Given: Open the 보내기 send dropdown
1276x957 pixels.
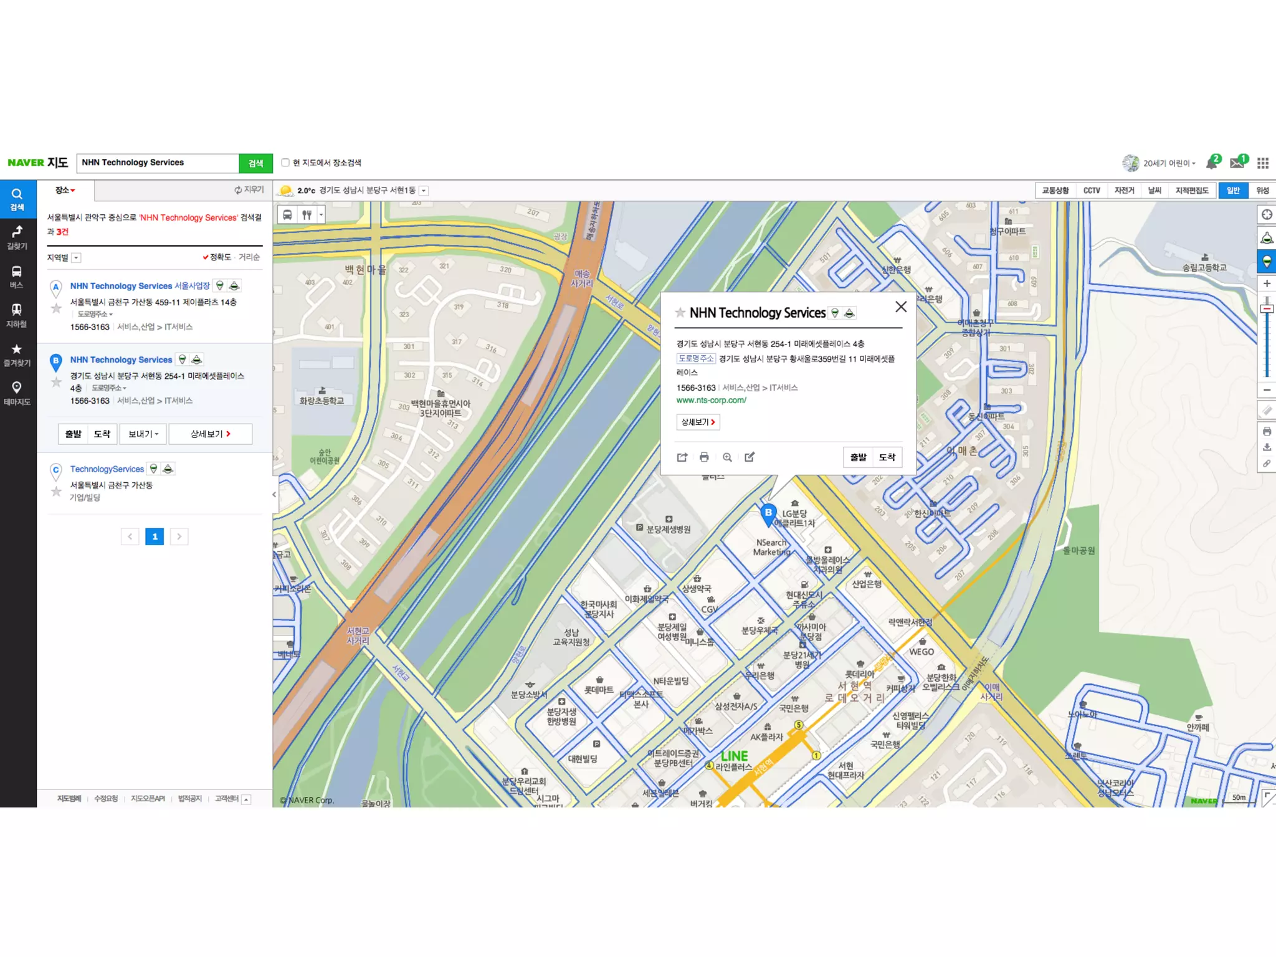Looking at the screenshot, I should [x=143, y=434].
